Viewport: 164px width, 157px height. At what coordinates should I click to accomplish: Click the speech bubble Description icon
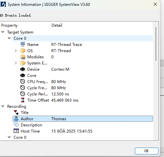(16, 125)
